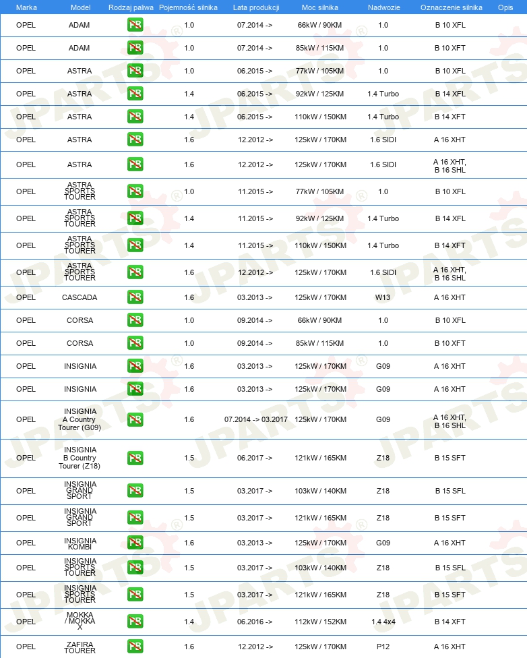Select 103kW / 140KM in INSIGNIA GRAND SPORT row

click(321, 491)
